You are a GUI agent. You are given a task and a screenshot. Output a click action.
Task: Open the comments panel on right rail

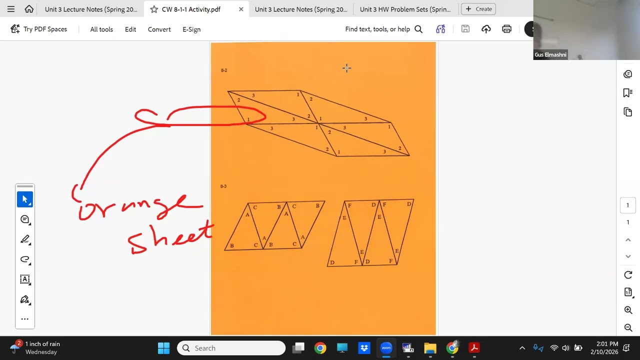tap(628, 74)
